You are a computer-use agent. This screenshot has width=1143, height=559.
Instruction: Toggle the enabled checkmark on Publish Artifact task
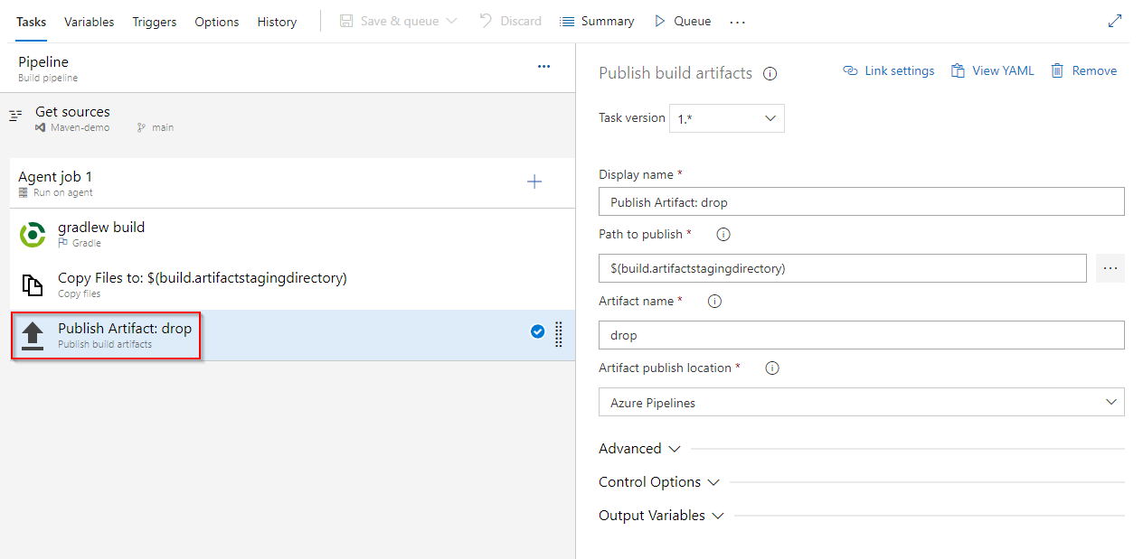538,331
